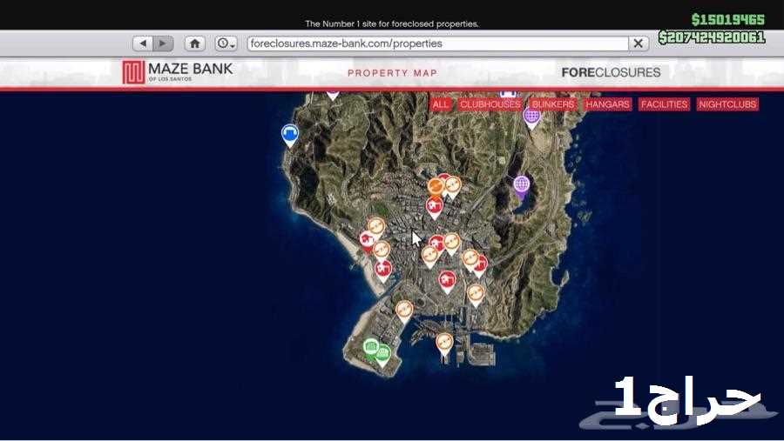Show ALL properties filter
This screenshot has width=784, height=441.
tap(441, 104)
